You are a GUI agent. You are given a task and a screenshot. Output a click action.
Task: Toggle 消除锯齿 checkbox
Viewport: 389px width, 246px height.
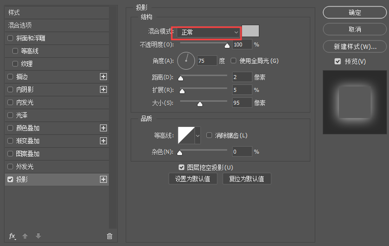pos(209,135)
